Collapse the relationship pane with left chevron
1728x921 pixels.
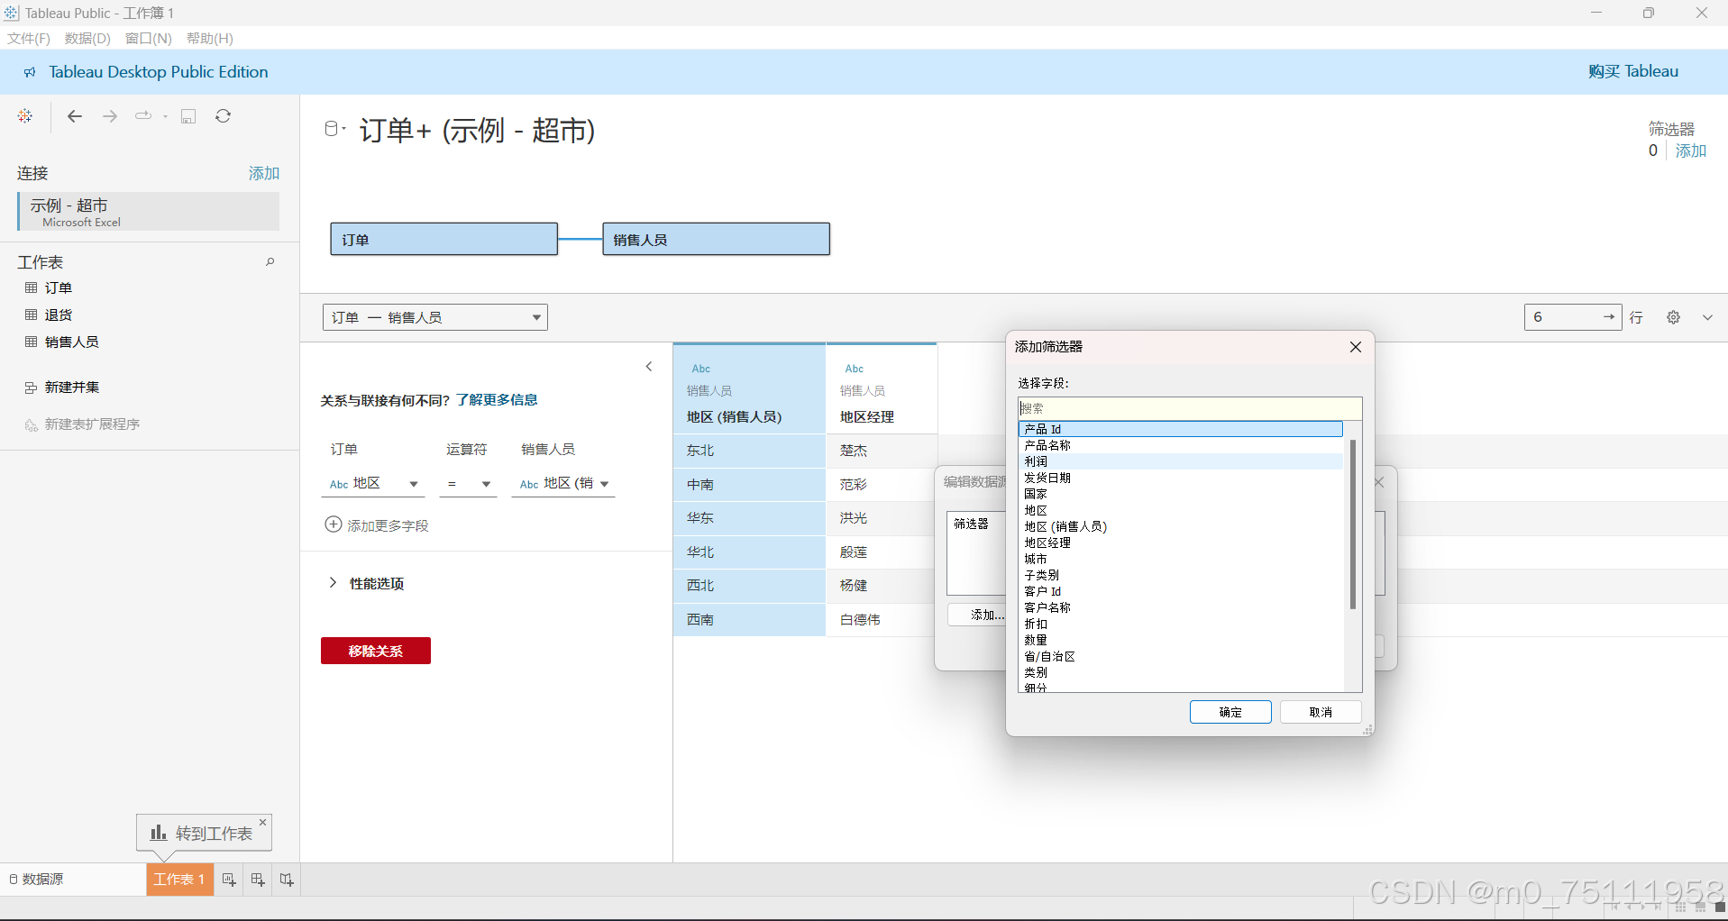pyautogui.click(x=649, y=367)
